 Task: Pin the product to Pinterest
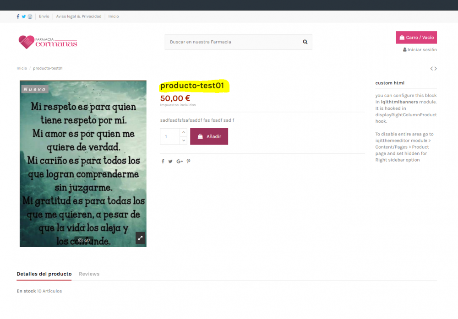188,161
